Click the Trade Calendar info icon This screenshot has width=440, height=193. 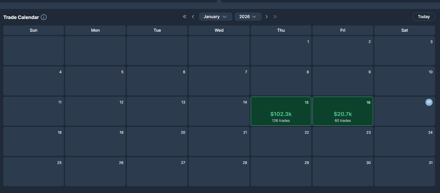44,17
